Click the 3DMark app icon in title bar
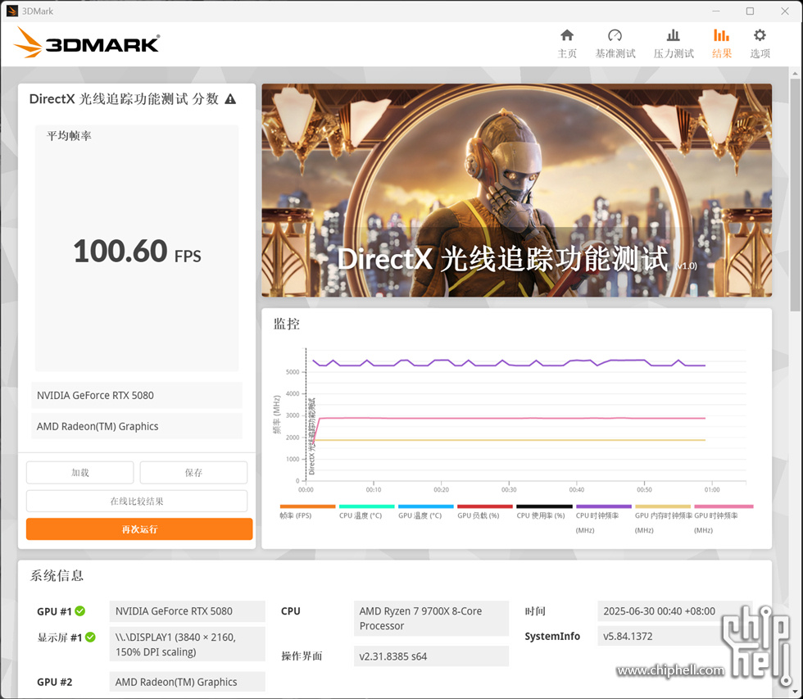Screen dimensions: 803x699 click(11, 11)
